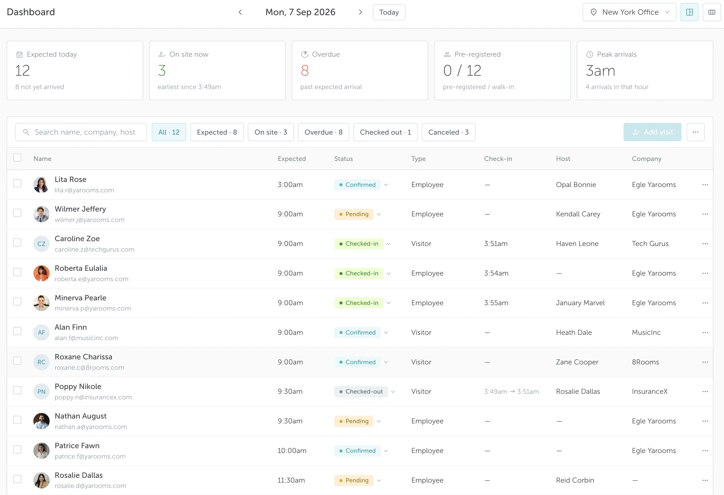Select Poppy Nikole row checkbox
Viewport: 724px width, 495px height.
17,390
